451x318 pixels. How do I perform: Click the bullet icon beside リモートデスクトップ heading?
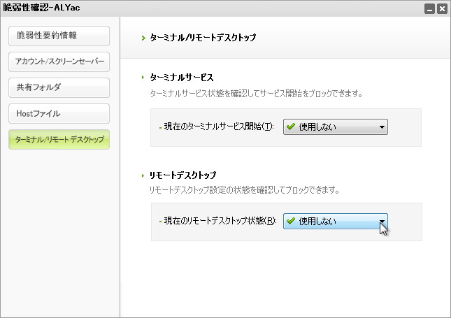(x=143, y=175)
